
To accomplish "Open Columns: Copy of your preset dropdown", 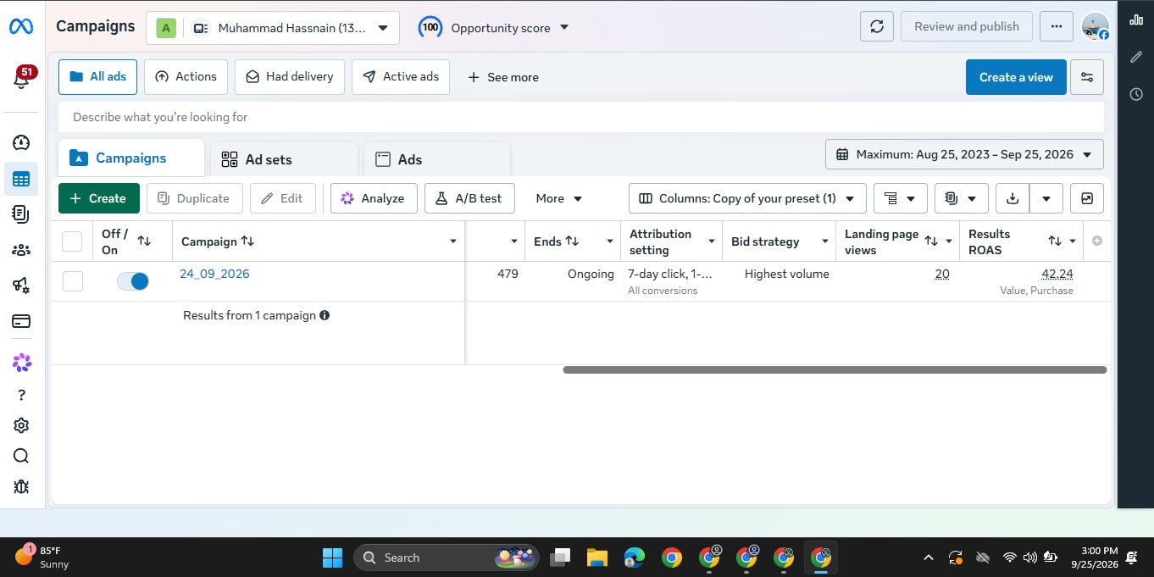I will coord(747,198).
